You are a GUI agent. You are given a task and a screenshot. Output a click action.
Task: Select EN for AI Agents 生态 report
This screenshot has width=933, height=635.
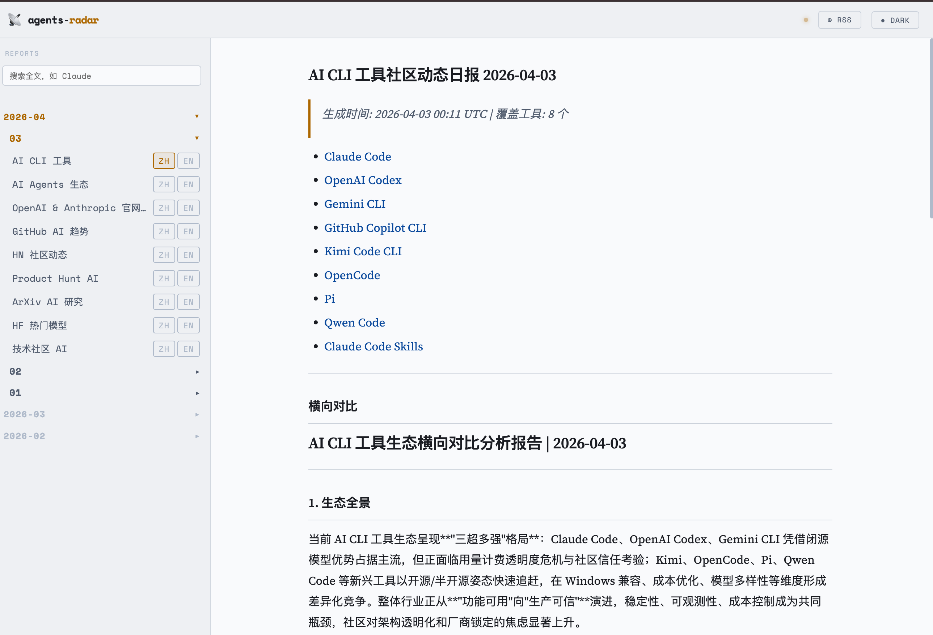pos(188,184)
